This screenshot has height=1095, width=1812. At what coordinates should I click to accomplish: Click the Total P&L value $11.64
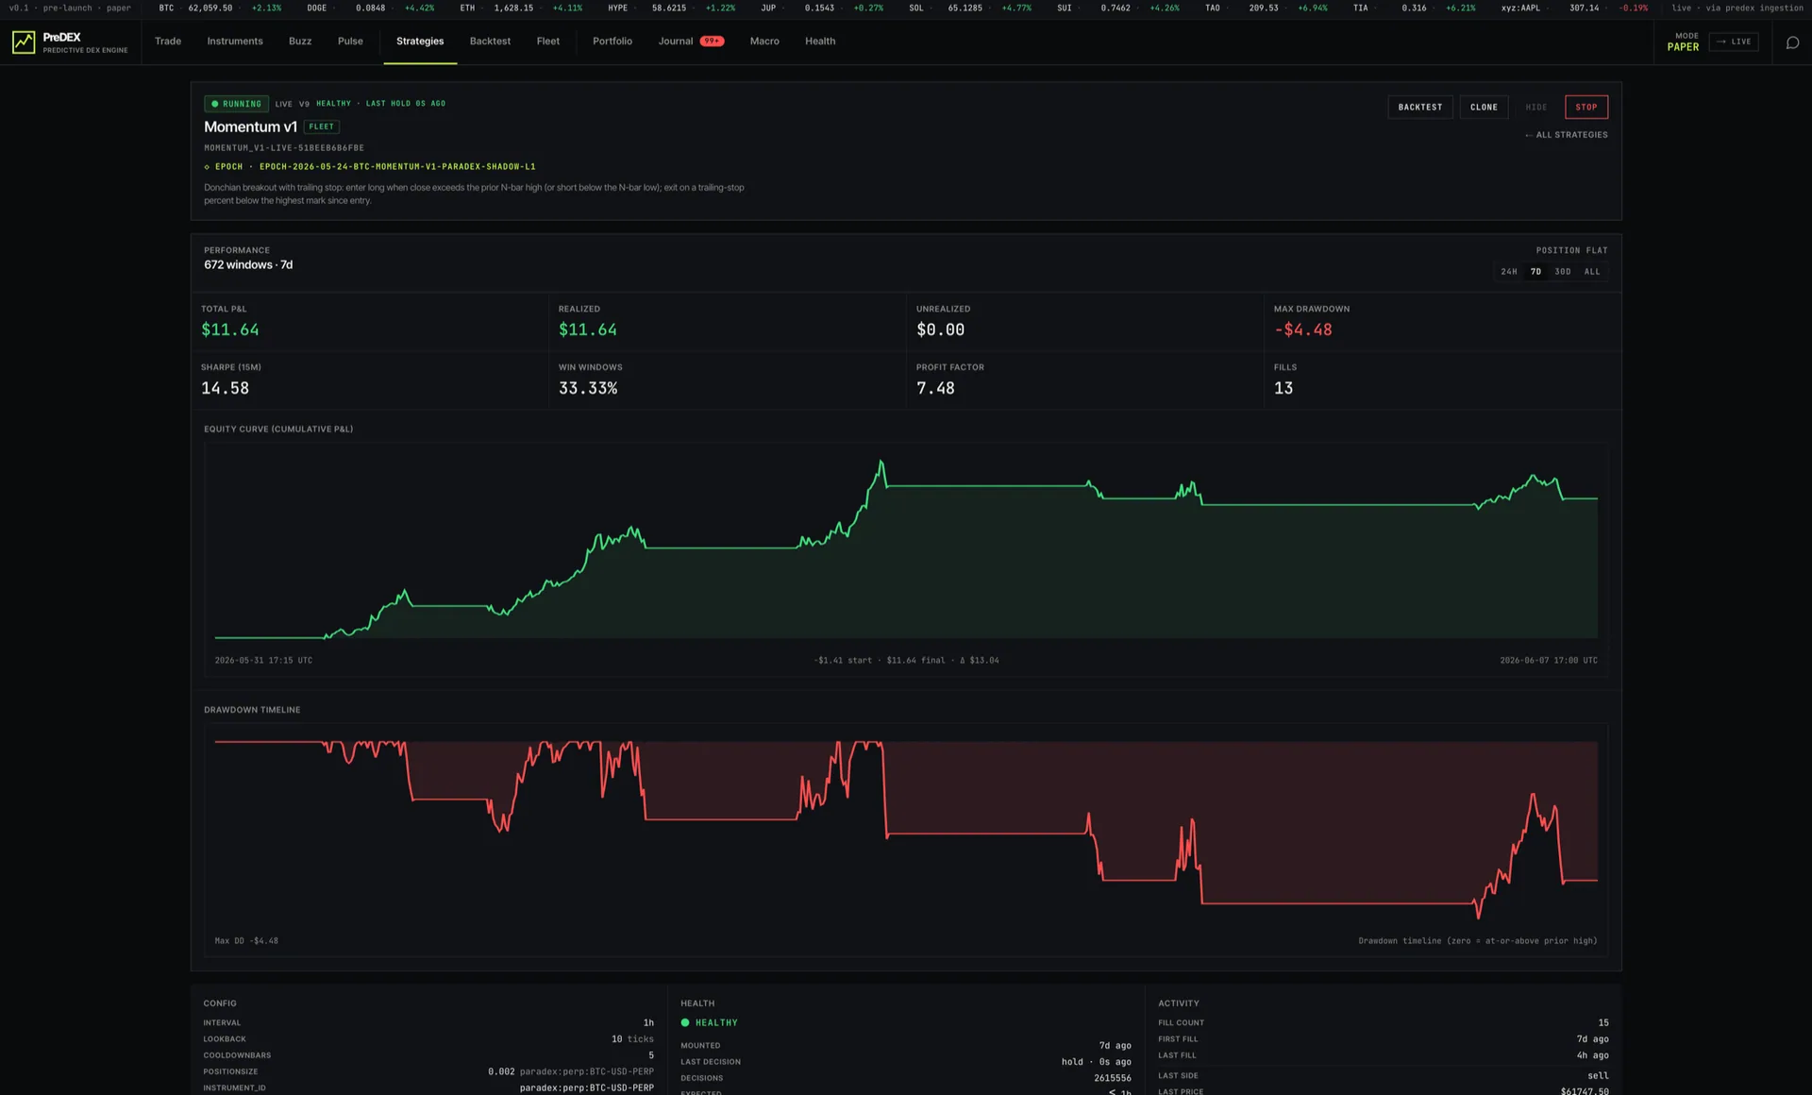coord(229,329)
